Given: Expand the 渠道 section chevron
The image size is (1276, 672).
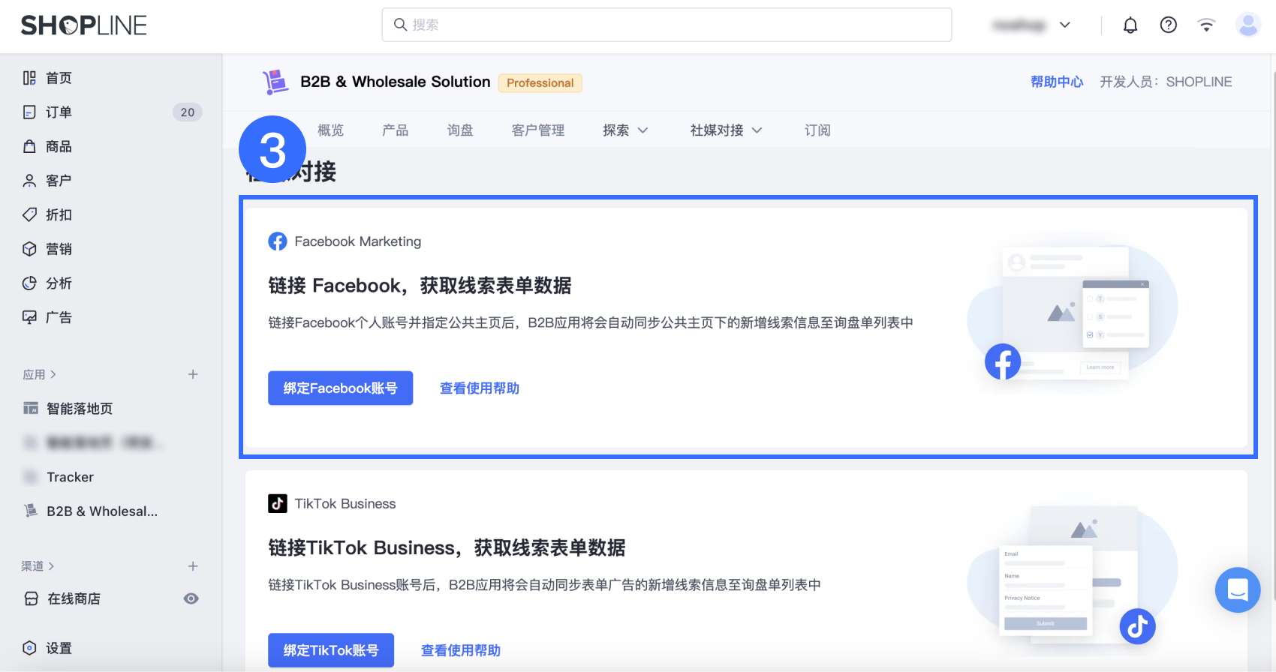Looking at the screenshot, I should [x=51, y=566].
